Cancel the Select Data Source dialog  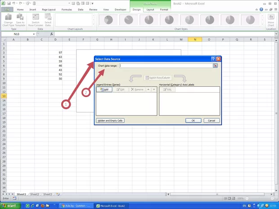[211, 120]
